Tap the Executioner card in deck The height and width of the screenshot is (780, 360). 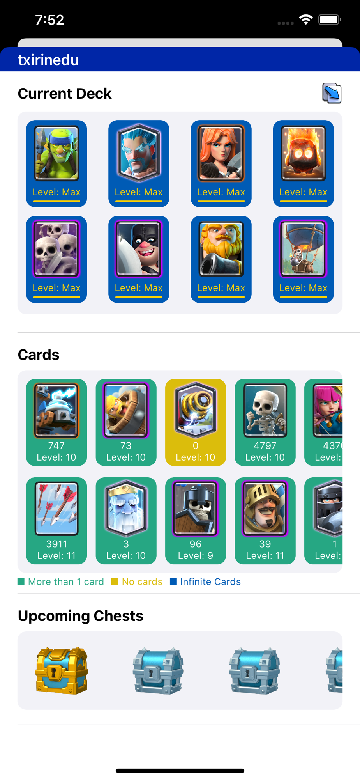coord(139,259)
